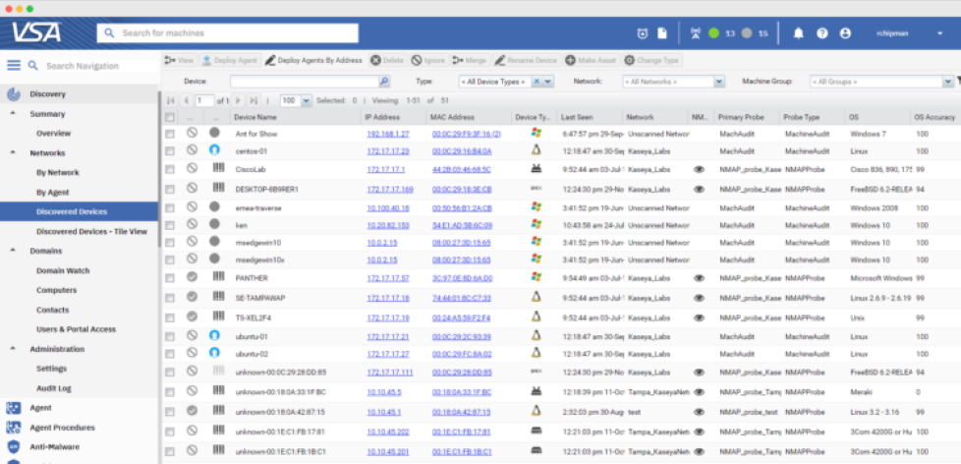961x464 pixels.
Task: Toggle the hamburger navigation menu icon
Action: click(x=14, y=66)
